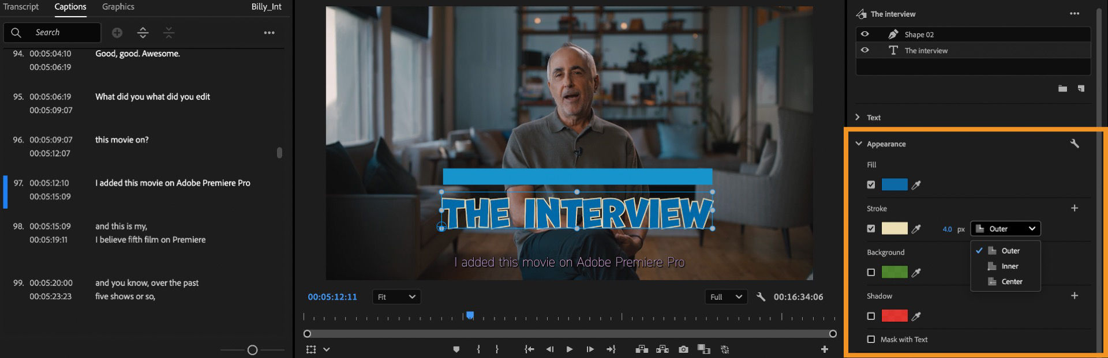
Task: Switch to the Graphics tab
Action: pyautogui.click(x=118, y=7)
